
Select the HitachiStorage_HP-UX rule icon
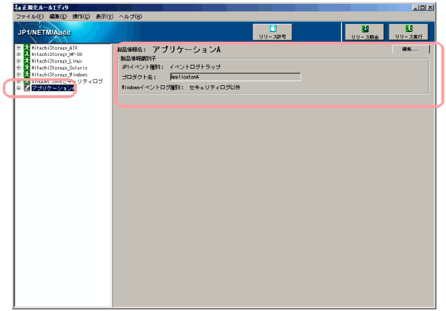pyautogui.click(x=27, y=54)
